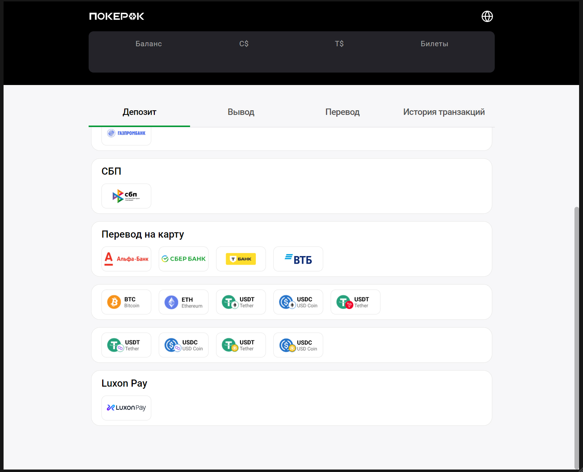Click the ПОКЕРОК logo
The image size is (583, 472).
[x=116, y=16]
